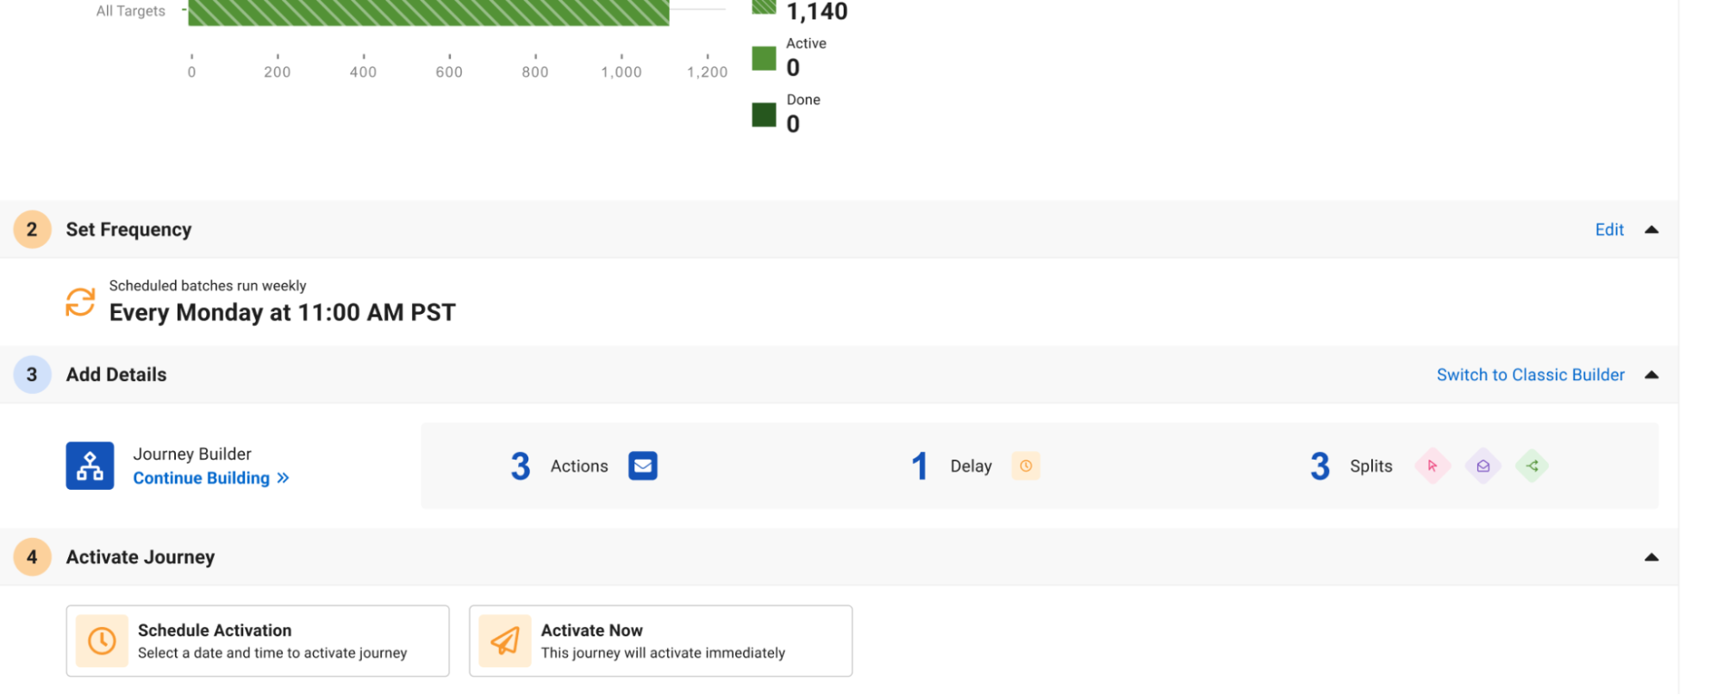Click the Activate Now paper plane icon

pyautogui.click(x=505, y=641)
